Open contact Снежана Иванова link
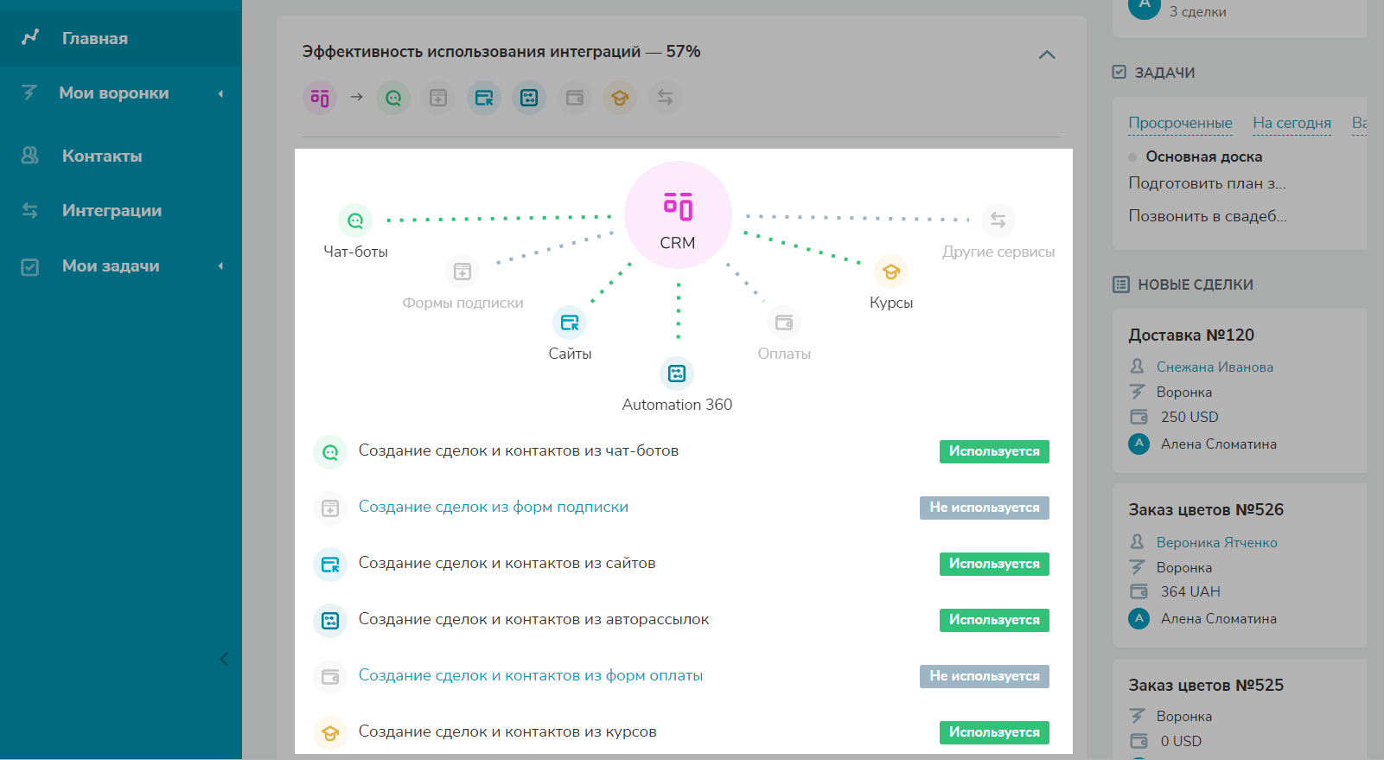The width and height of the screenshot is (1384, 760). [1215, 367]
